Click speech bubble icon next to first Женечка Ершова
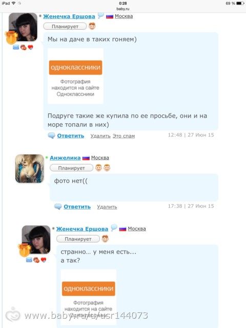 point(100,15)
